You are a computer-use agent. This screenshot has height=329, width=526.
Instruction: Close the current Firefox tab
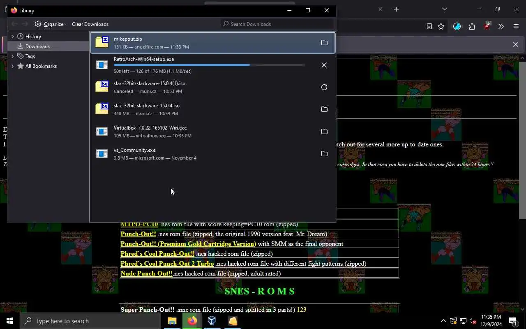point(380,9)
